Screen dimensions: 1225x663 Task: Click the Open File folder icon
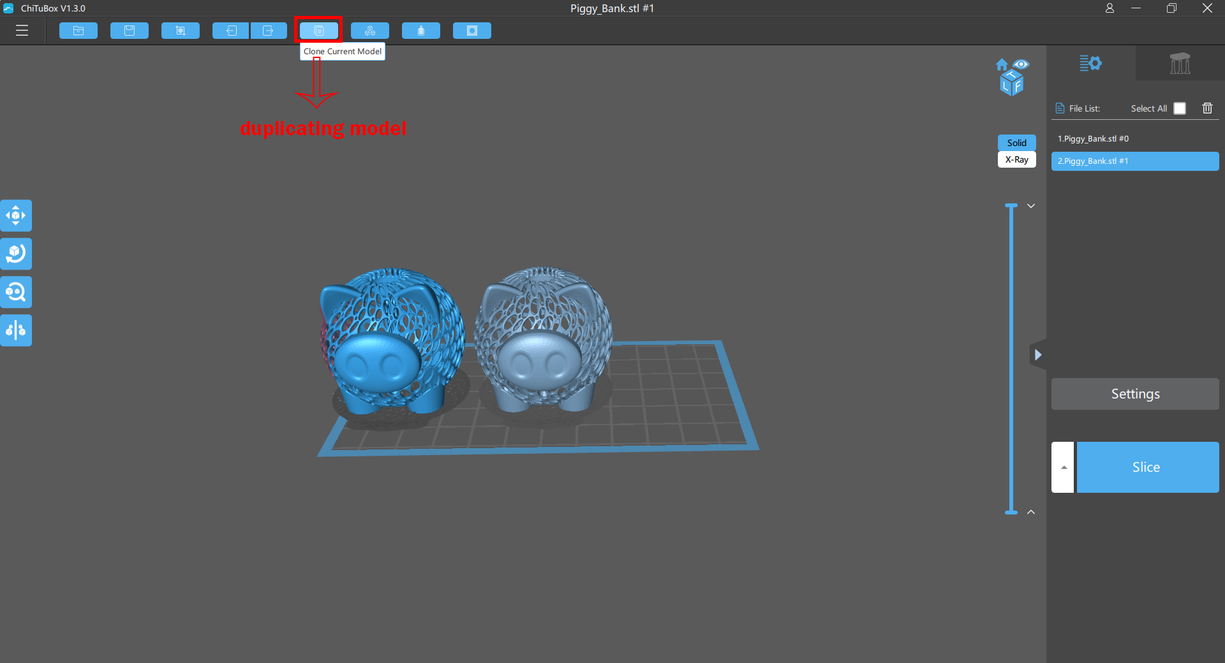78,31
